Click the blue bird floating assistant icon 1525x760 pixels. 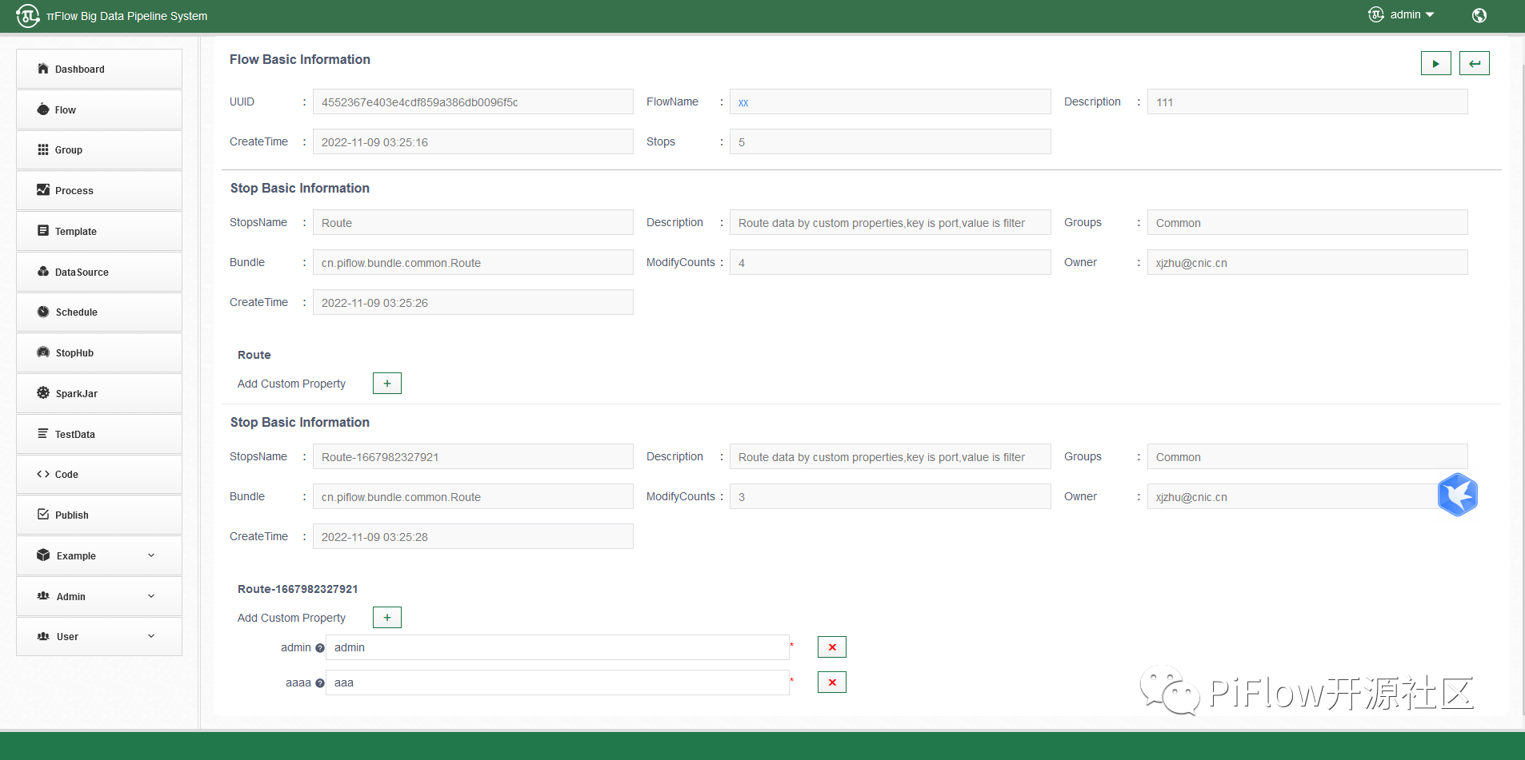1457,495
